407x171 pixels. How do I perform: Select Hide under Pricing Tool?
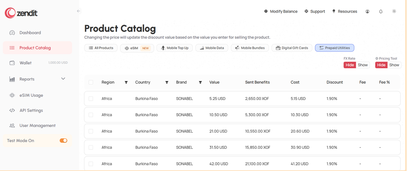click(381, 65)
